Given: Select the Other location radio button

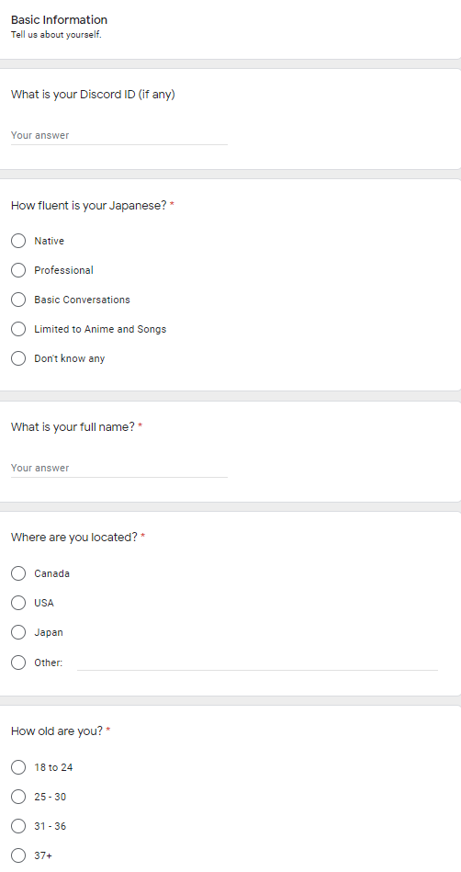Looking at the screenshot, I should (x=18, y=662).
